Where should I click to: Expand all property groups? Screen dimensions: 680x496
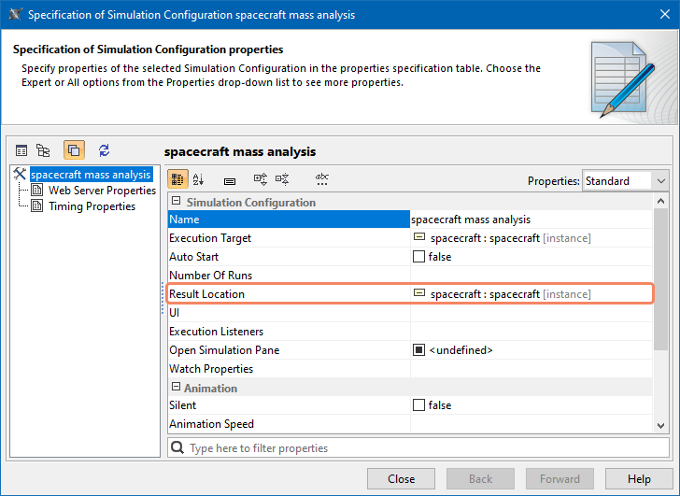[261, 180]
